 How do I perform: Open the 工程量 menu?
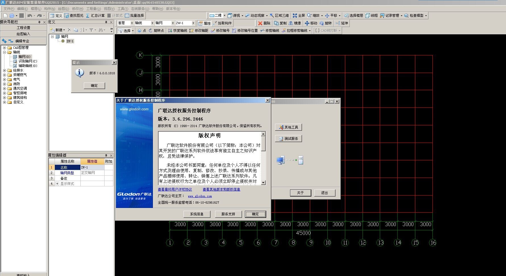93,9
